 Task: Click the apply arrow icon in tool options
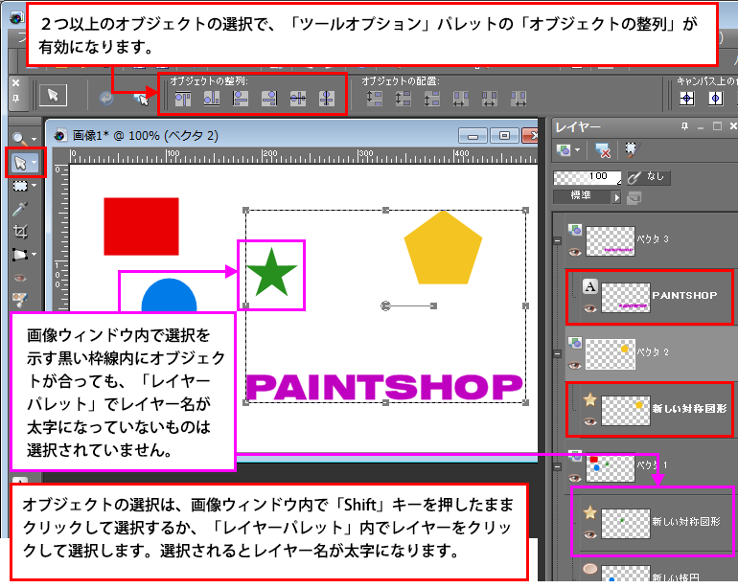pos(106,98)
